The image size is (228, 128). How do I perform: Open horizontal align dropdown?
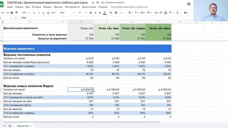click(130, 13)
